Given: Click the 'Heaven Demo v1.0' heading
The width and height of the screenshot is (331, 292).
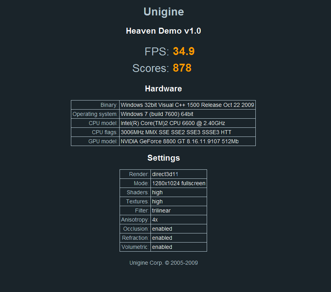Looking at the screenshot, I should [164, 31].
